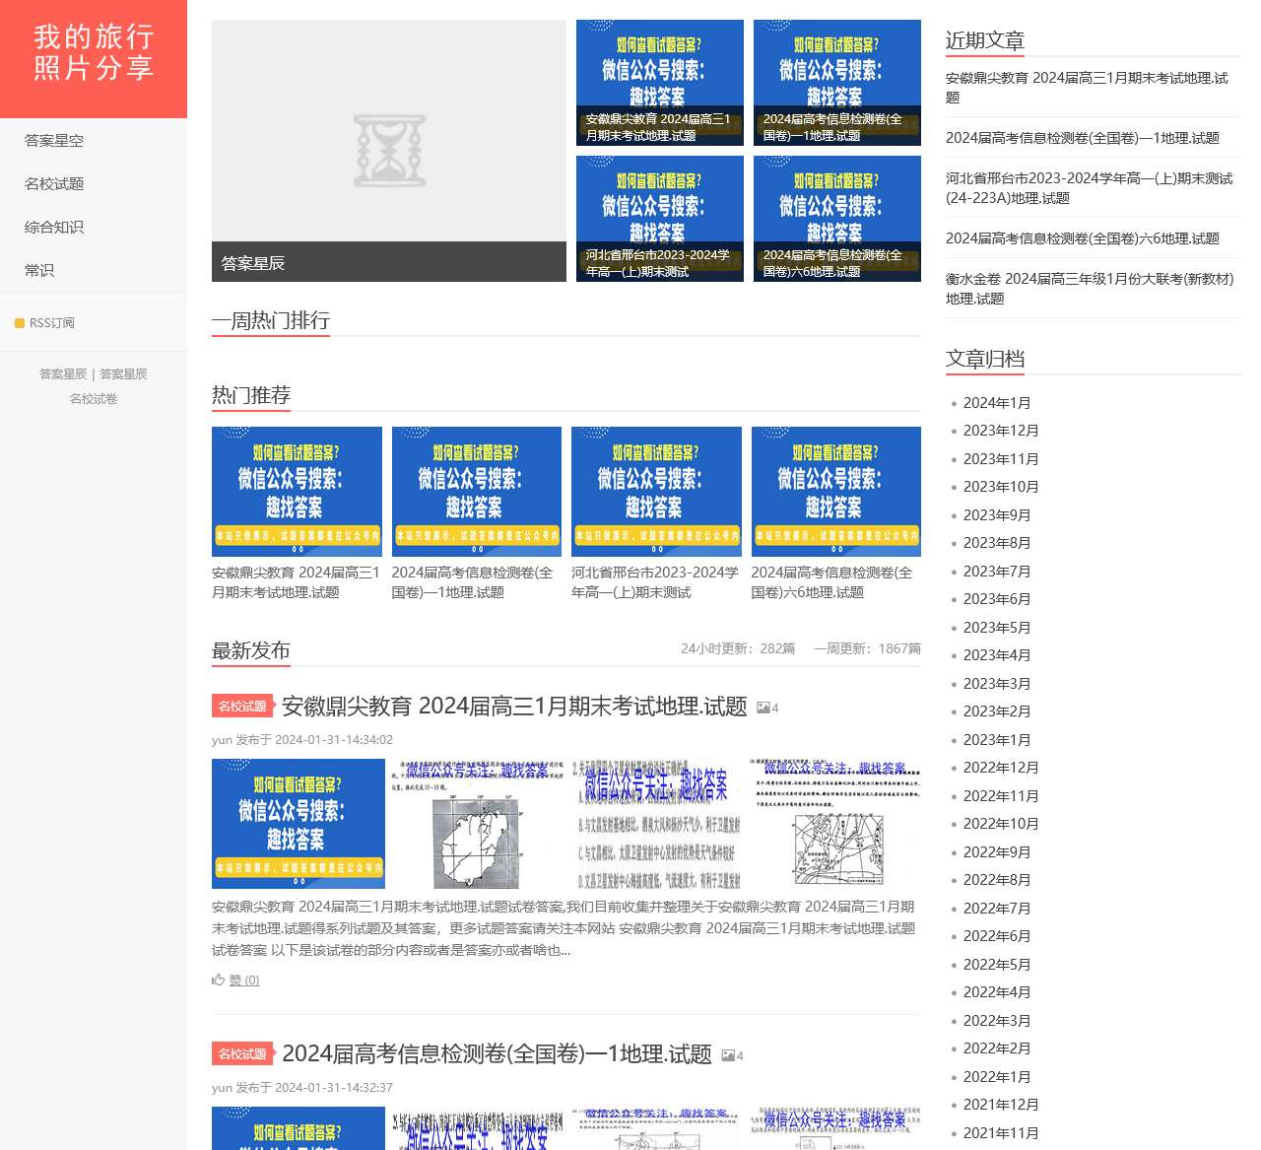
Task: Click image count icon beside 安徽鼎尖教育 title
Action: tap(763, 708)
